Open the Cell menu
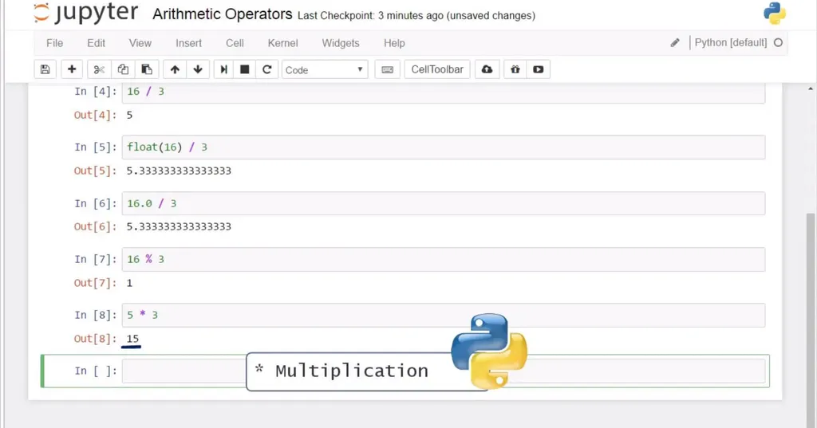 click(x=235, y=43)
